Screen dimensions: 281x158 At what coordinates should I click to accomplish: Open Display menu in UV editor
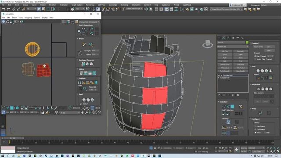coord(45,18)
